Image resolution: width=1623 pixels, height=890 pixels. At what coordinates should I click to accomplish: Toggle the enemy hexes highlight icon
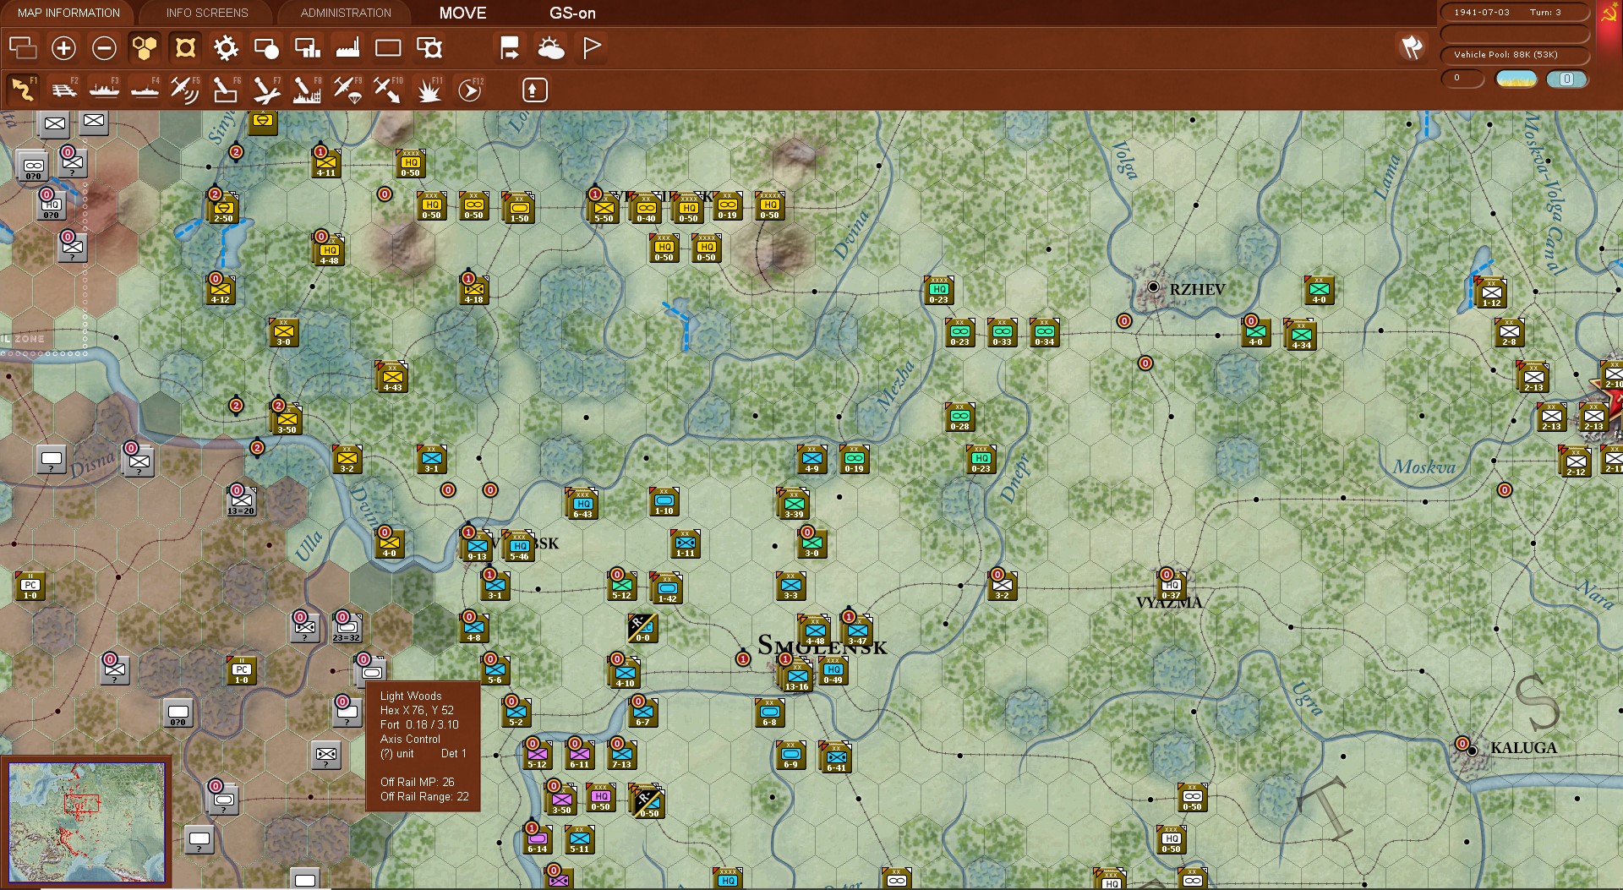click(x=185, y=48)
